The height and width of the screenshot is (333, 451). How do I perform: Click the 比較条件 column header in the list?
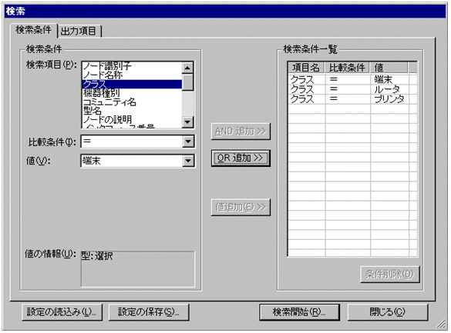(x=348, y=68)
